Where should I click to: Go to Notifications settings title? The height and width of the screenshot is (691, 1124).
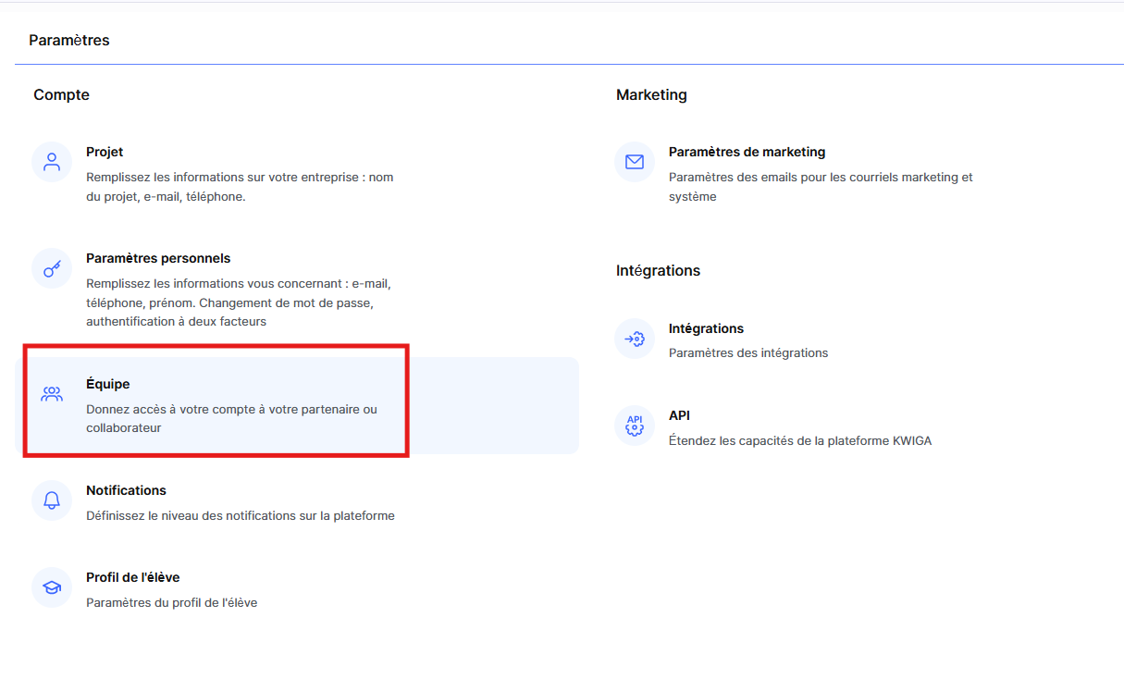126,490
